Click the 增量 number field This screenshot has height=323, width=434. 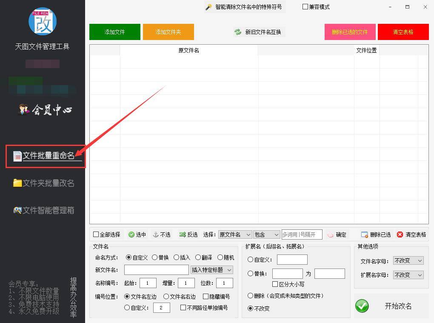(186, 283)
